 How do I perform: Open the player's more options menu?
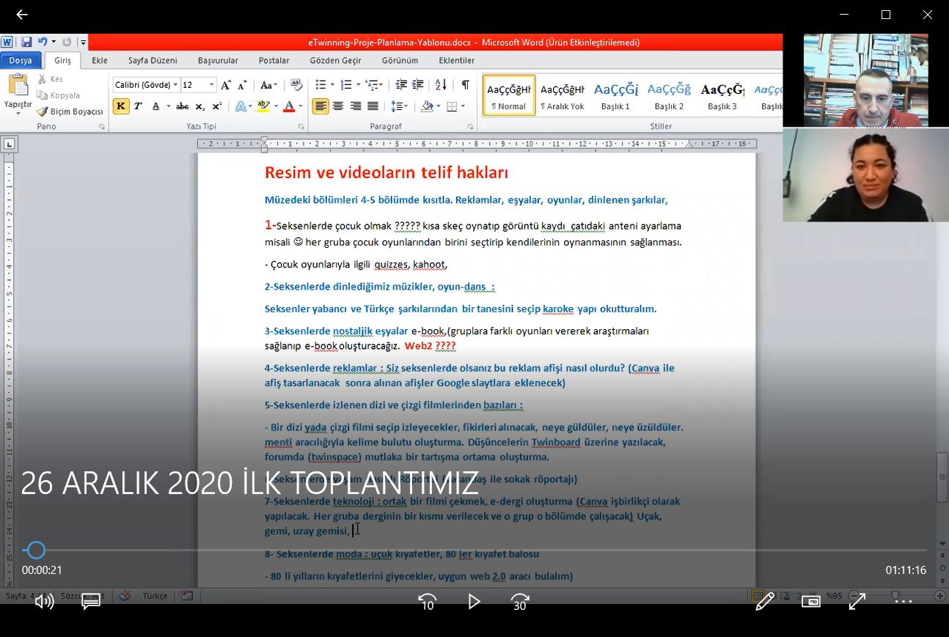pos(904,602)
